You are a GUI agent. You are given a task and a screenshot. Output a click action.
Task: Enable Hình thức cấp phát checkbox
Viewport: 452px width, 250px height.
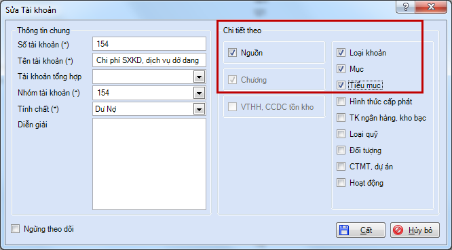(x=341, y=101)
